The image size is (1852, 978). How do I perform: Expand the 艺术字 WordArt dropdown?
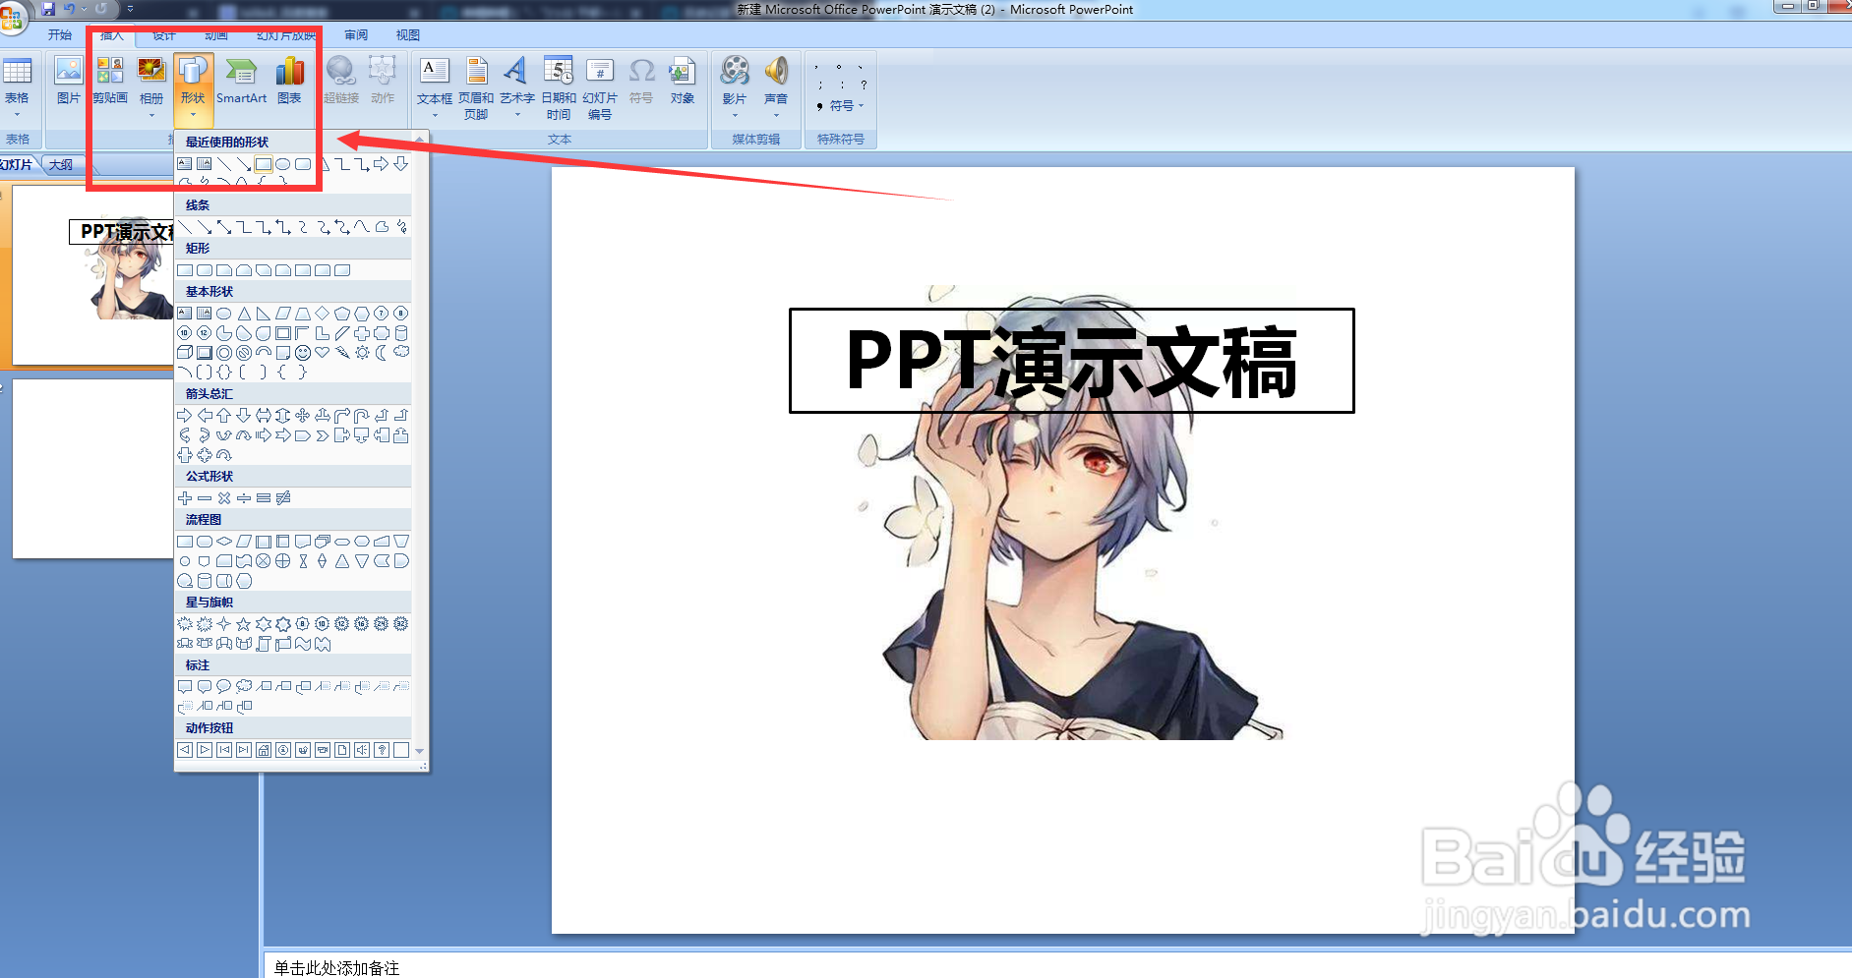517,88
